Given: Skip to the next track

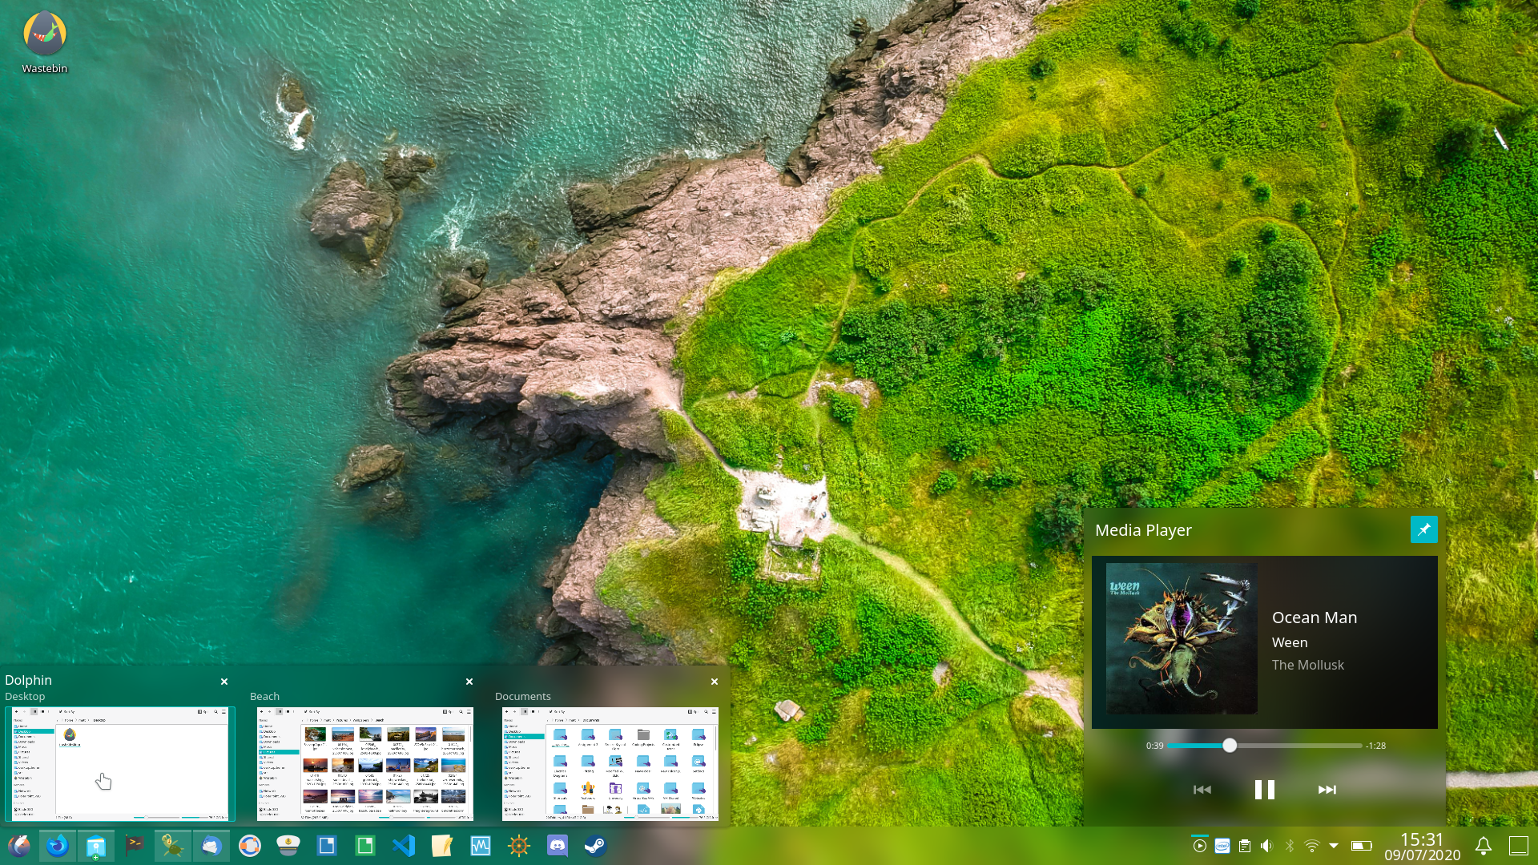Looking at the screenshot, I should pyautogui.click(x=1327, y=790).
